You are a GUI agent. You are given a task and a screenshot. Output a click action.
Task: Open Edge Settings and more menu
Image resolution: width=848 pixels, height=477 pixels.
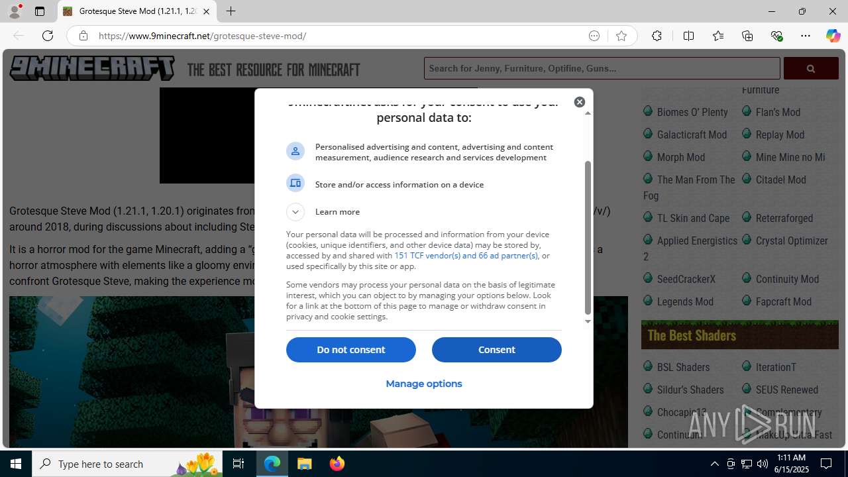[x=806, y=36]
